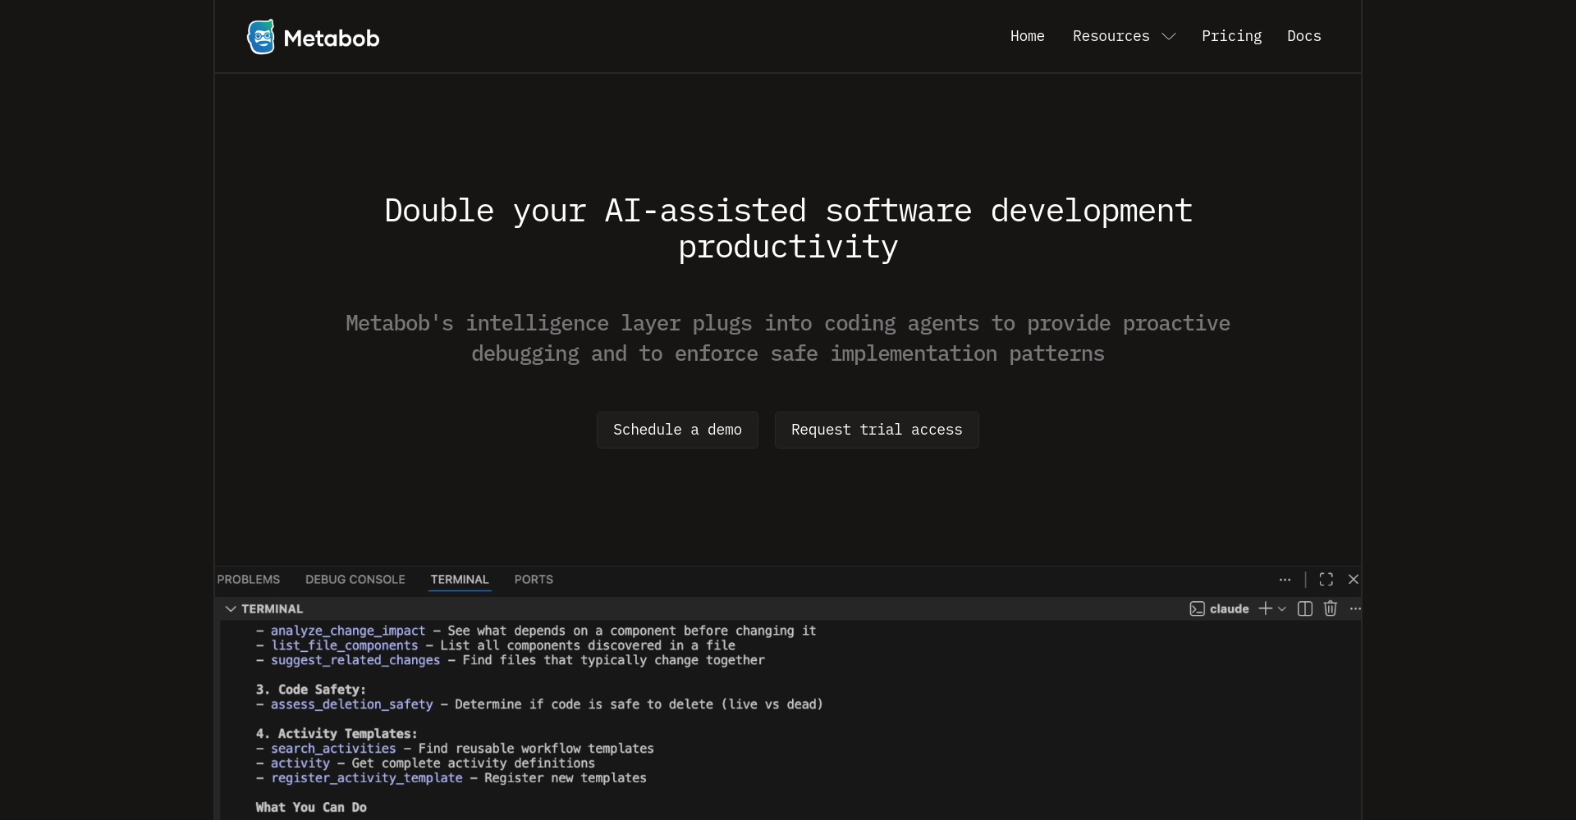Switch to the DEBUG CONSOLE tab
1576x820 pixels.
click(x=355, y=579)
